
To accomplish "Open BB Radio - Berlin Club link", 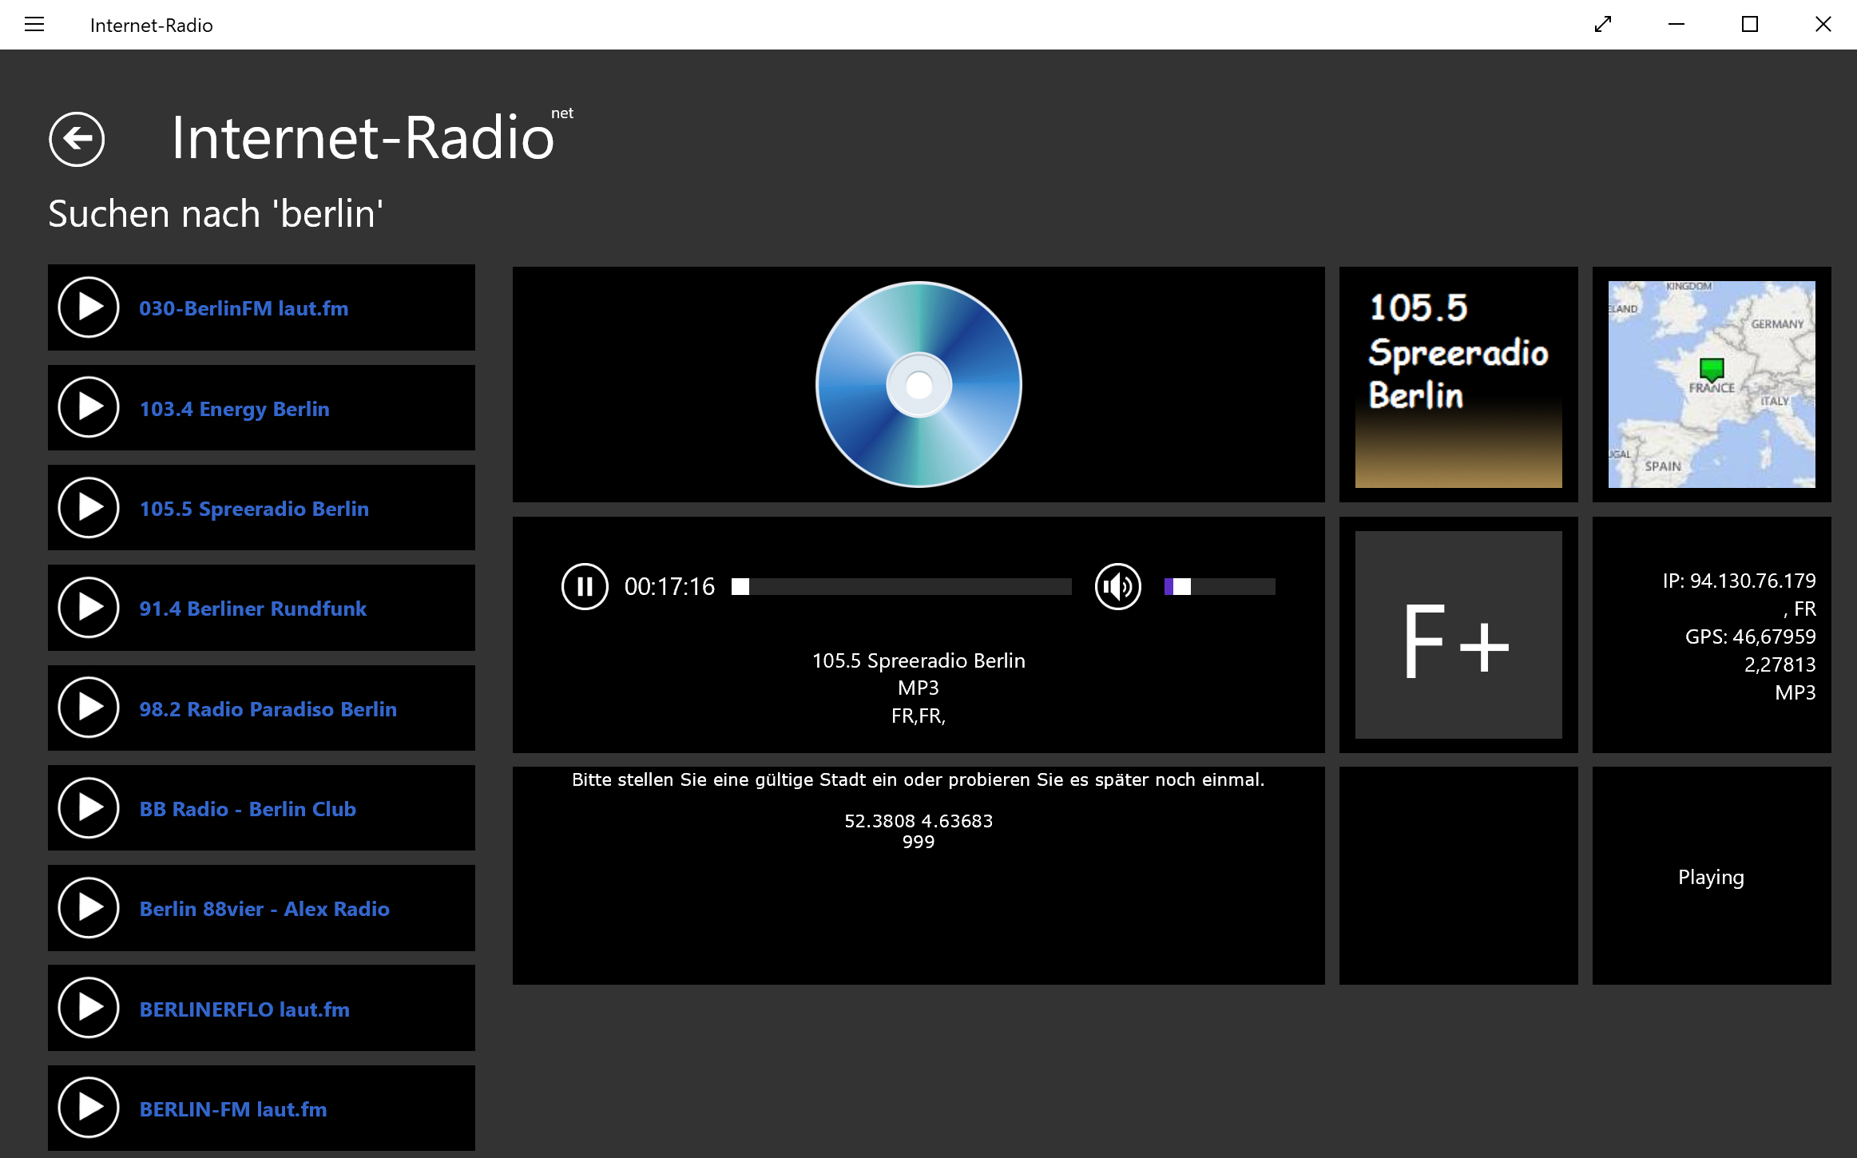I will pyautogui.click(x=248, y=809).
